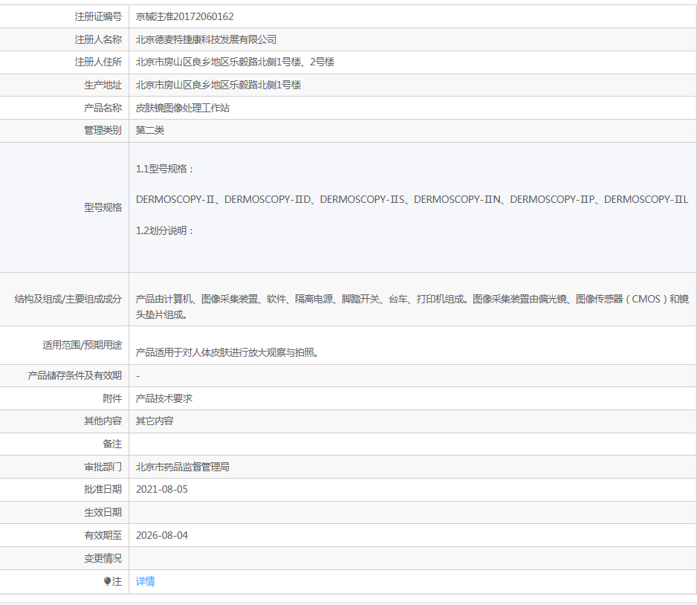Click the DERMOSCOPY-Ⅱ model list line
Image resolution: width=697 pixels, height=605 pixels.
[x=412, y=199]
